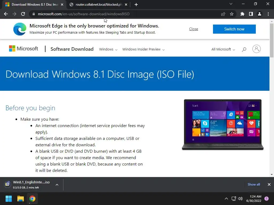Close the Edge promotion banner

(193, 29)
